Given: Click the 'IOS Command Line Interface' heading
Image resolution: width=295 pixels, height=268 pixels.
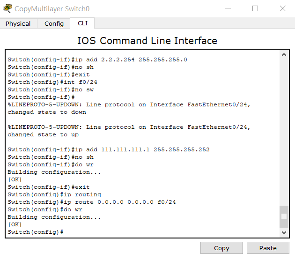Looking at the screenshot, I should tap(147, 41).
